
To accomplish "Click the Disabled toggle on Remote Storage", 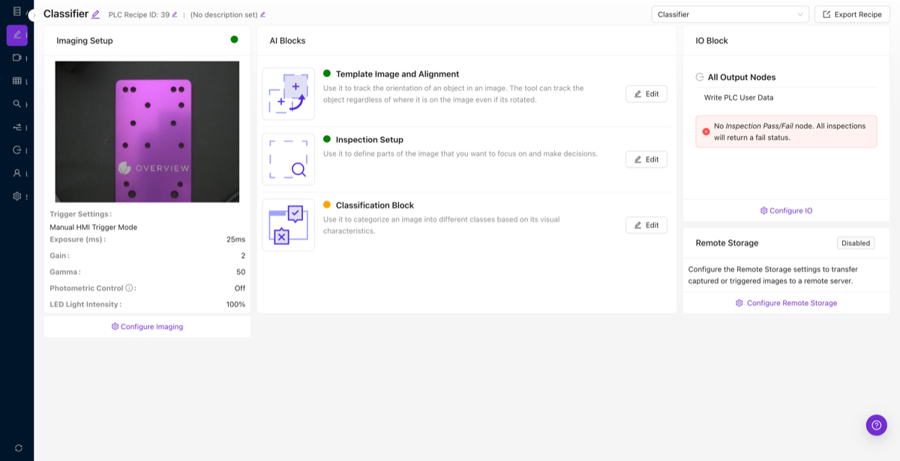I will coord(855,243).
